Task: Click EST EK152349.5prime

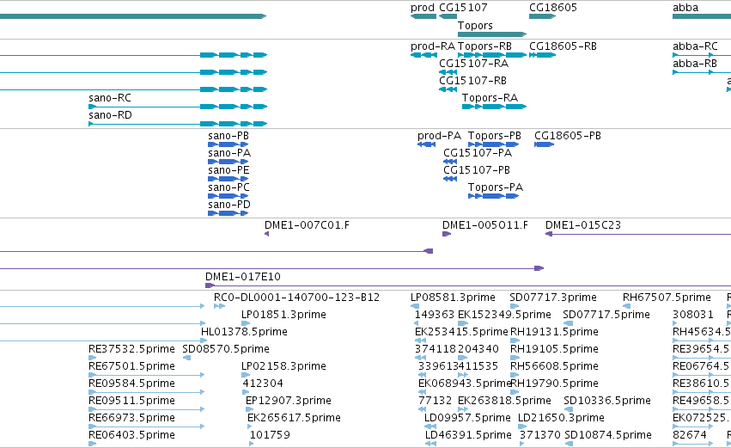Action: pyautogui.click(x=463, y=324)
